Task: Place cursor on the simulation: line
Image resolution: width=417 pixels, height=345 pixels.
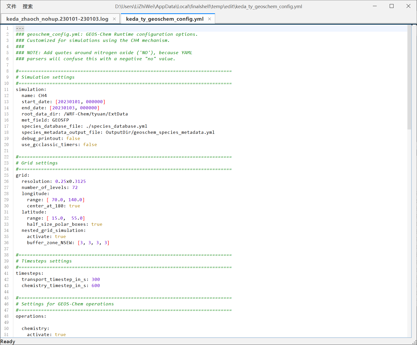Action: coord(31,89)
